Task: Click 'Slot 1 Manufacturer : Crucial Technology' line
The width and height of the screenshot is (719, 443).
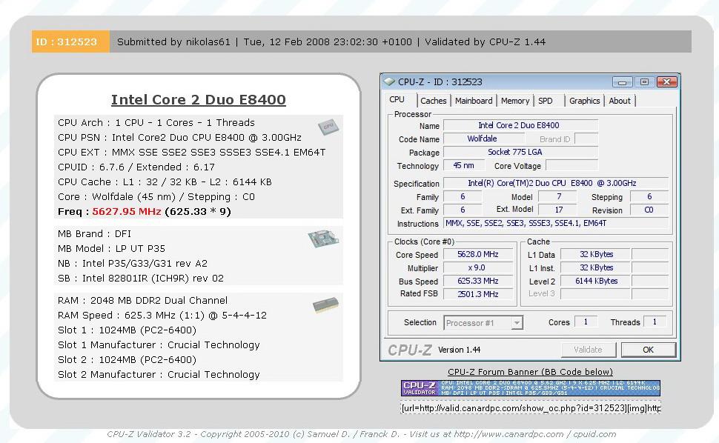Action: pyautogui.click(x=159, y=345)
